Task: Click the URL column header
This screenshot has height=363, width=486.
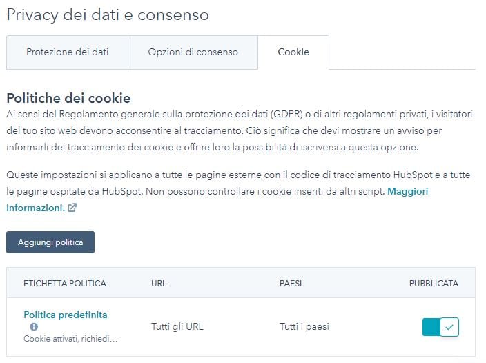Action: click(159, 284)
